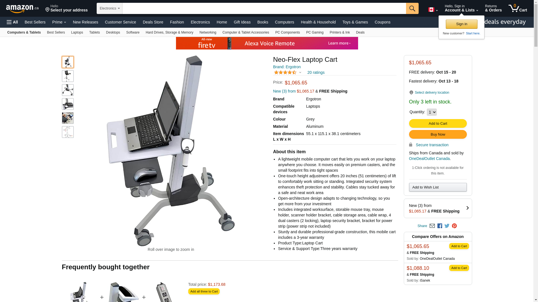Screen dimensions: 538x302
Task: Select delivery location pin link
Action: [429, 93]
